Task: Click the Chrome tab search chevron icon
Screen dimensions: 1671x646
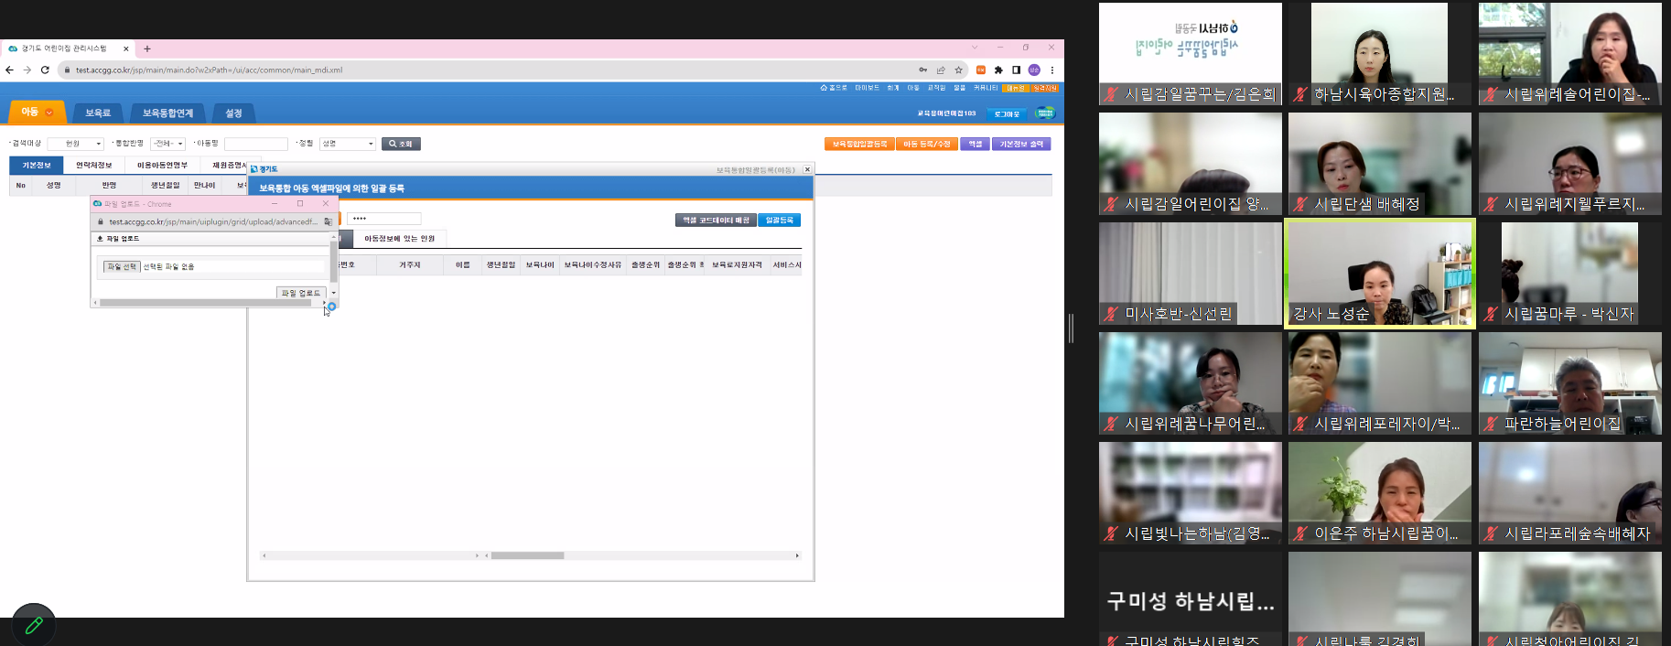Action: coord(975,48)
